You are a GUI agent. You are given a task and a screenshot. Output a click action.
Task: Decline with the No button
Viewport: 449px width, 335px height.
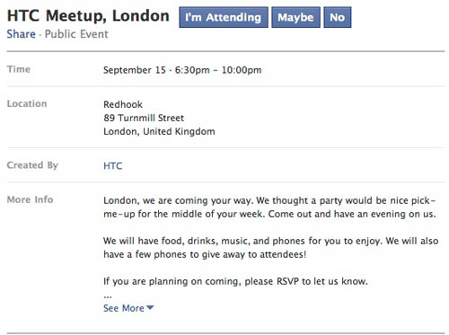(x=338, y=17)
